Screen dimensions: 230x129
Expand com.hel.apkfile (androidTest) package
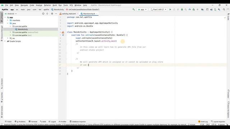pos(10,32)
